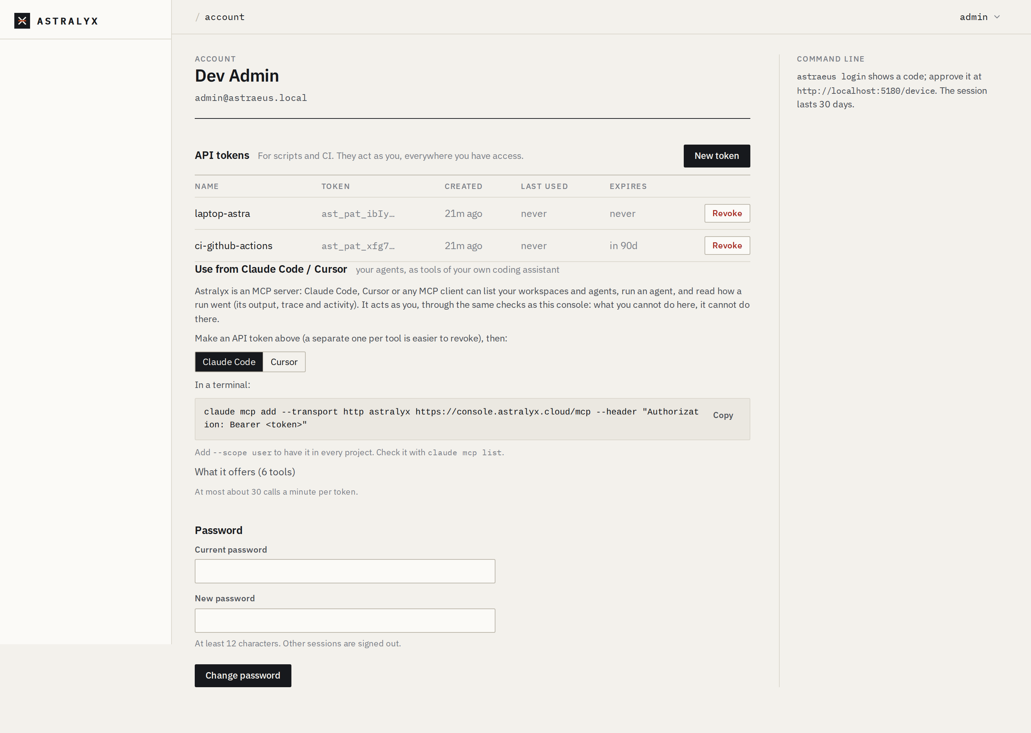Image resolution: width=1031 pixels, height=733 pixels.
Task: Click the http://localhost:5180/device text
Action: [866, 91]
